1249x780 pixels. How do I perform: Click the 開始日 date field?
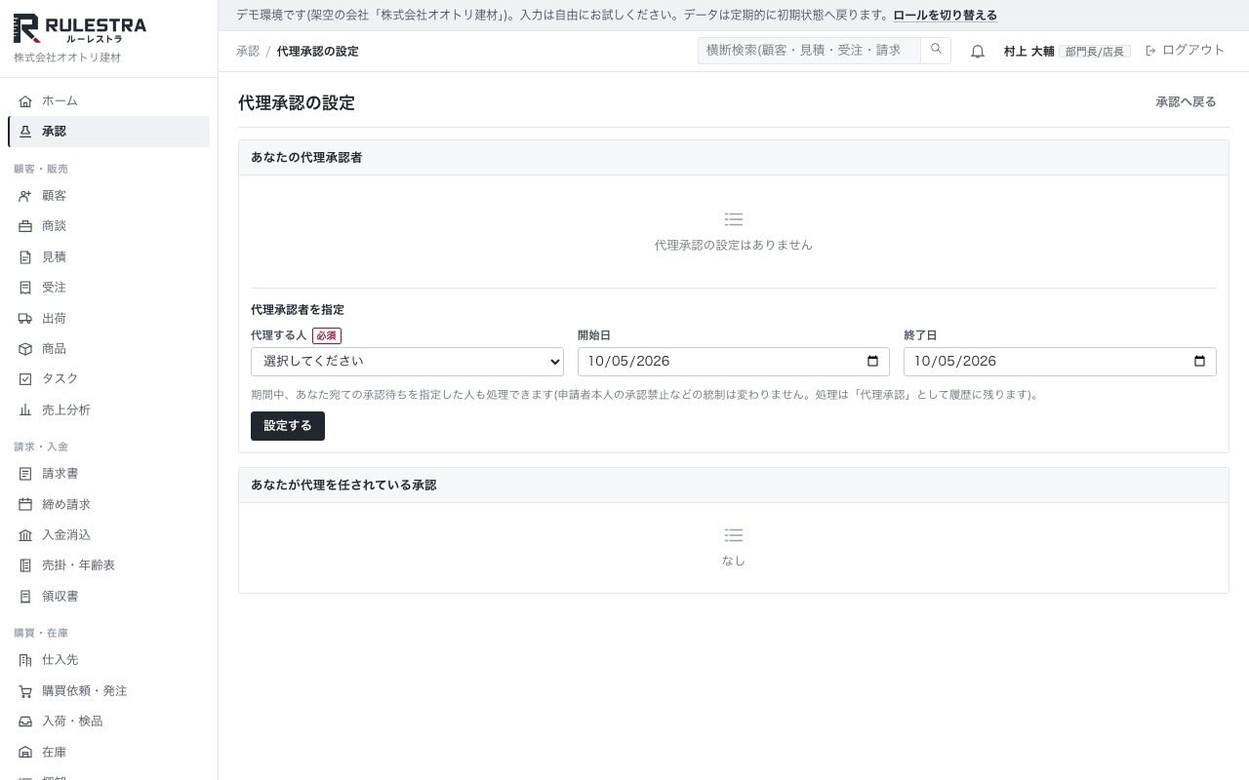[734, 362]
